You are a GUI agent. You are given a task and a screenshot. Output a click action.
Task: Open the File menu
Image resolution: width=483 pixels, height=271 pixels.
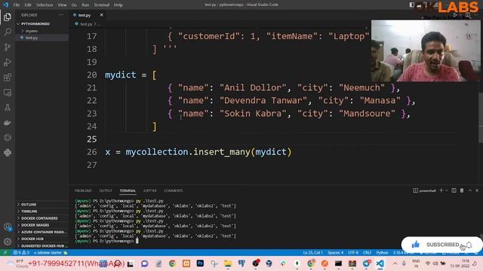(x=17, y=5)
